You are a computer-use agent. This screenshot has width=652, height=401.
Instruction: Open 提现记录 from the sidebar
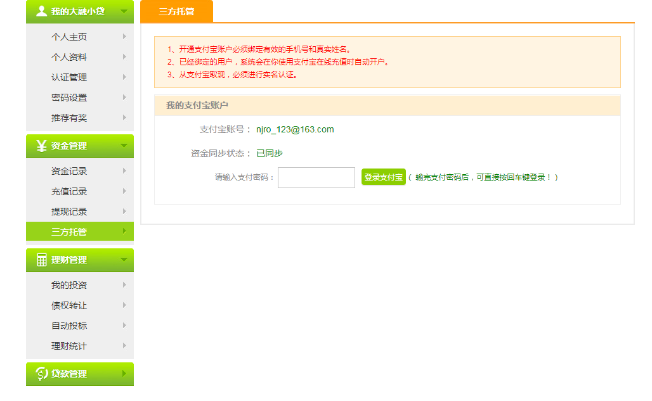click(69, 212)
